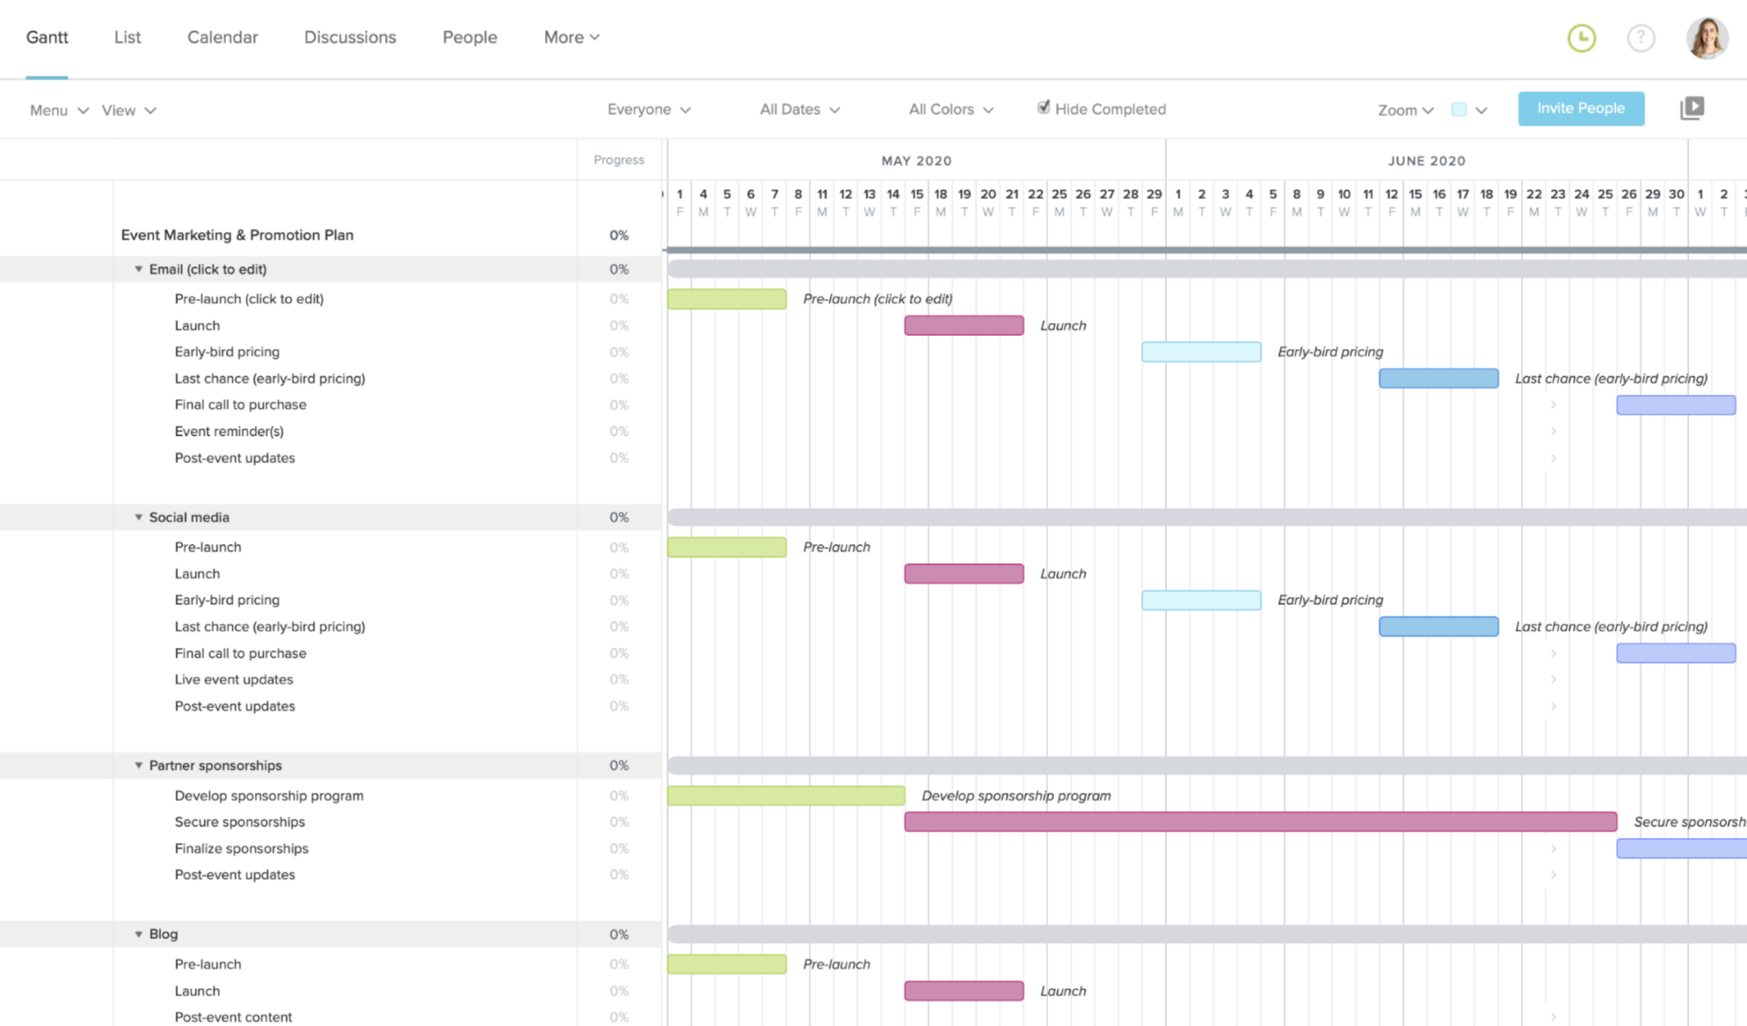Collapse the Social media section
1747x1026 pixels.
139,517
